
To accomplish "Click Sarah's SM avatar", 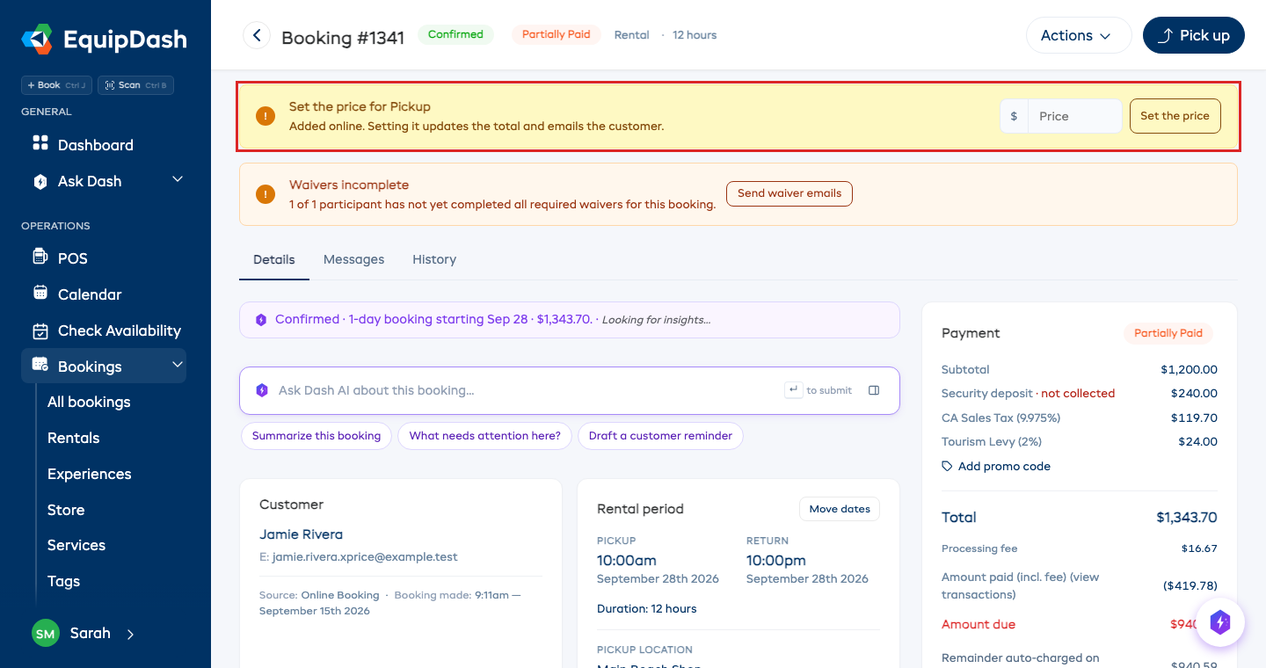I will click(46, 633).
